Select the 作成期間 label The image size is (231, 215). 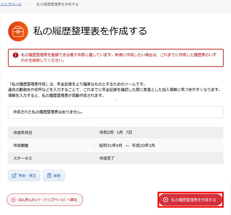[21, 145]
